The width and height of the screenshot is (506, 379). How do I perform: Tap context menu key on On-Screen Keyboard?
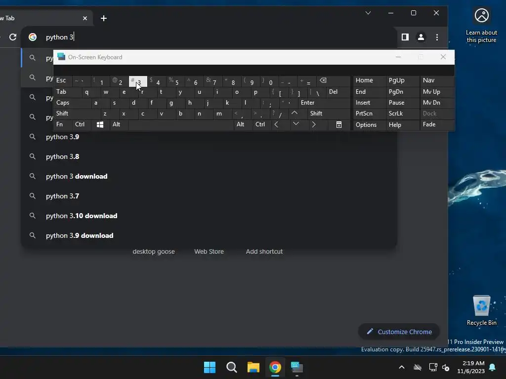tap(339, 125)
